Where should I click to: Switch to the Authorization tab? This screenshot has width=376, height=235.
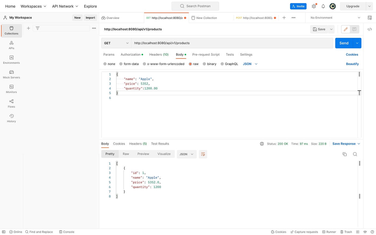pos(132,55)
